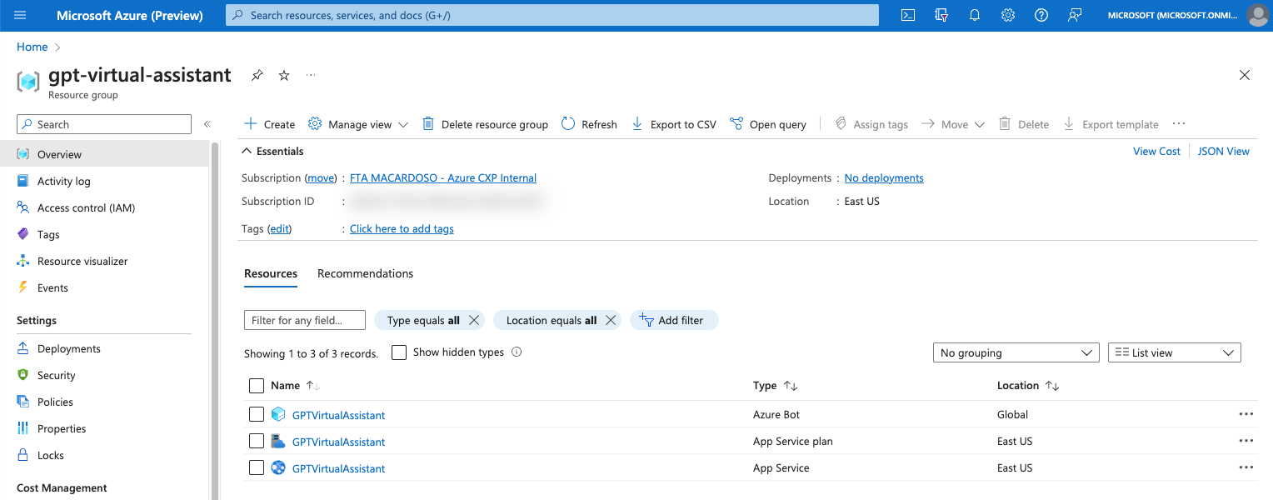Tick checkbox for Azure Bot row
The width and height of the screenshot is (1273, 500).
(257, 414)
